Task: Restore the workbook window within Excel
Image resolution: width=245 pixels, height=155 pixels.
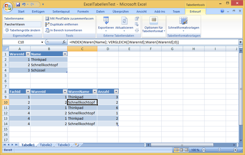Action: click(234, 11)
